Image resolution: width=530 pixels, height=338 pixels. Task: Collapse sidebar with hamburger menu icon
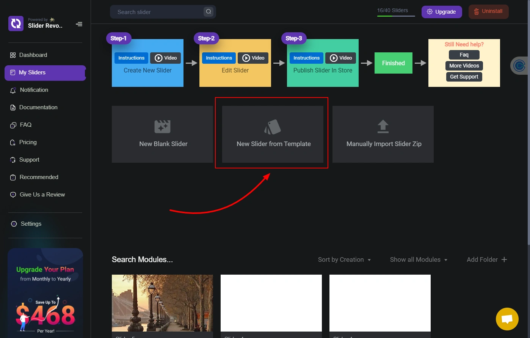pos(79,24)
